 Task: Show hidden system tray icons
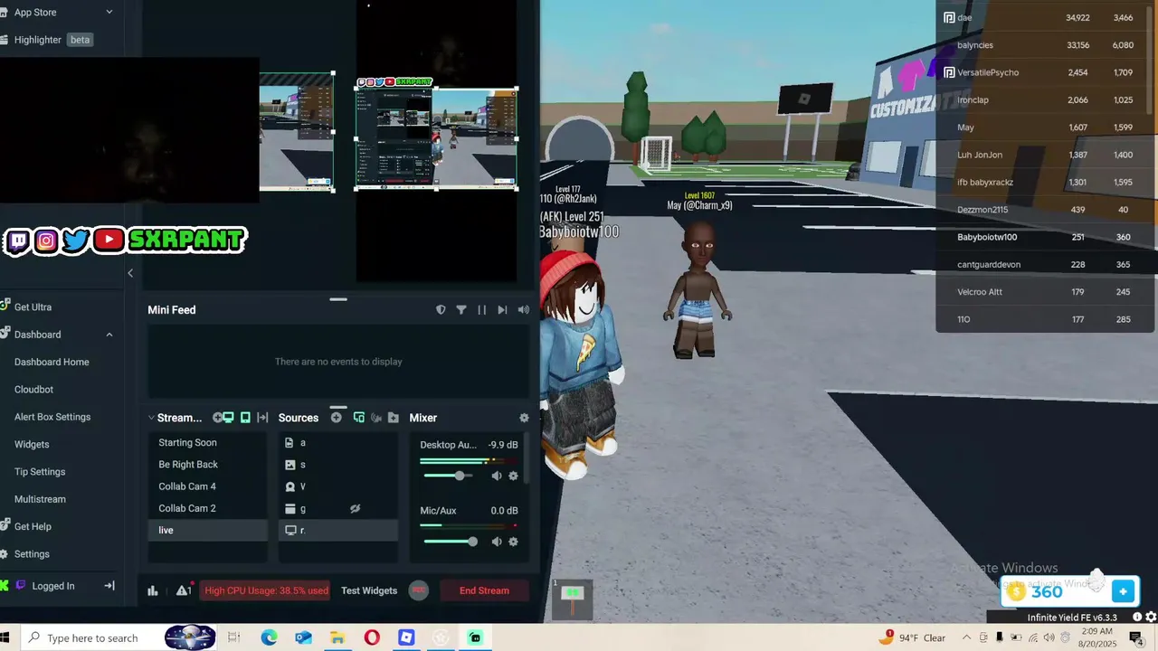965,637
